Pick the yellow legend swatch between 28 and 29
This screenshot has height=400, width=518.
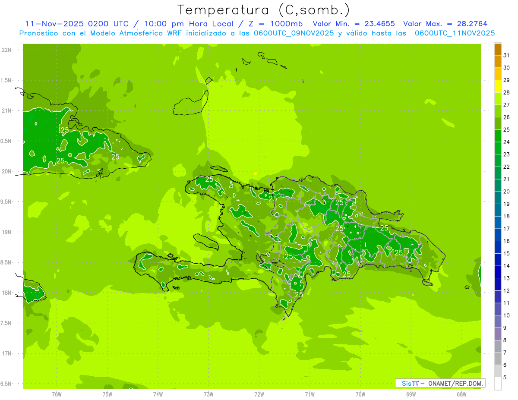498,86
